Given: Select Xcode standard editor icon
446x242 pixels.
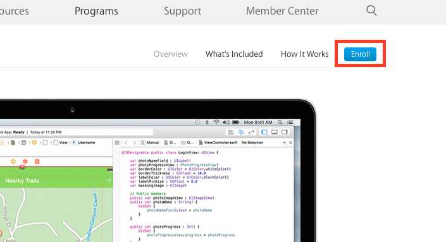Looking at the screenshot, I should point(231,132).
